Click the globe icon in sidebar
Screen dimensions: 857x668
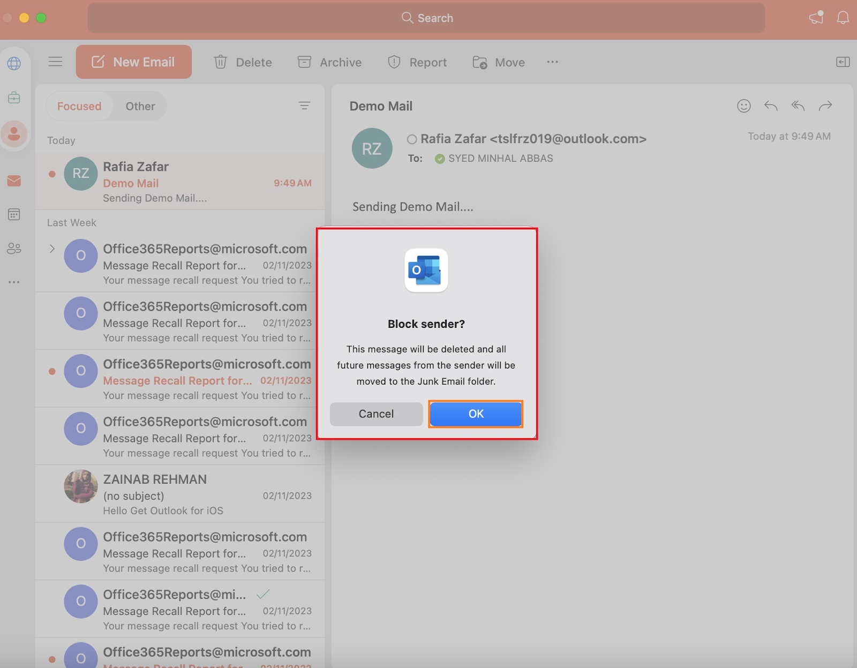[14, 64]
